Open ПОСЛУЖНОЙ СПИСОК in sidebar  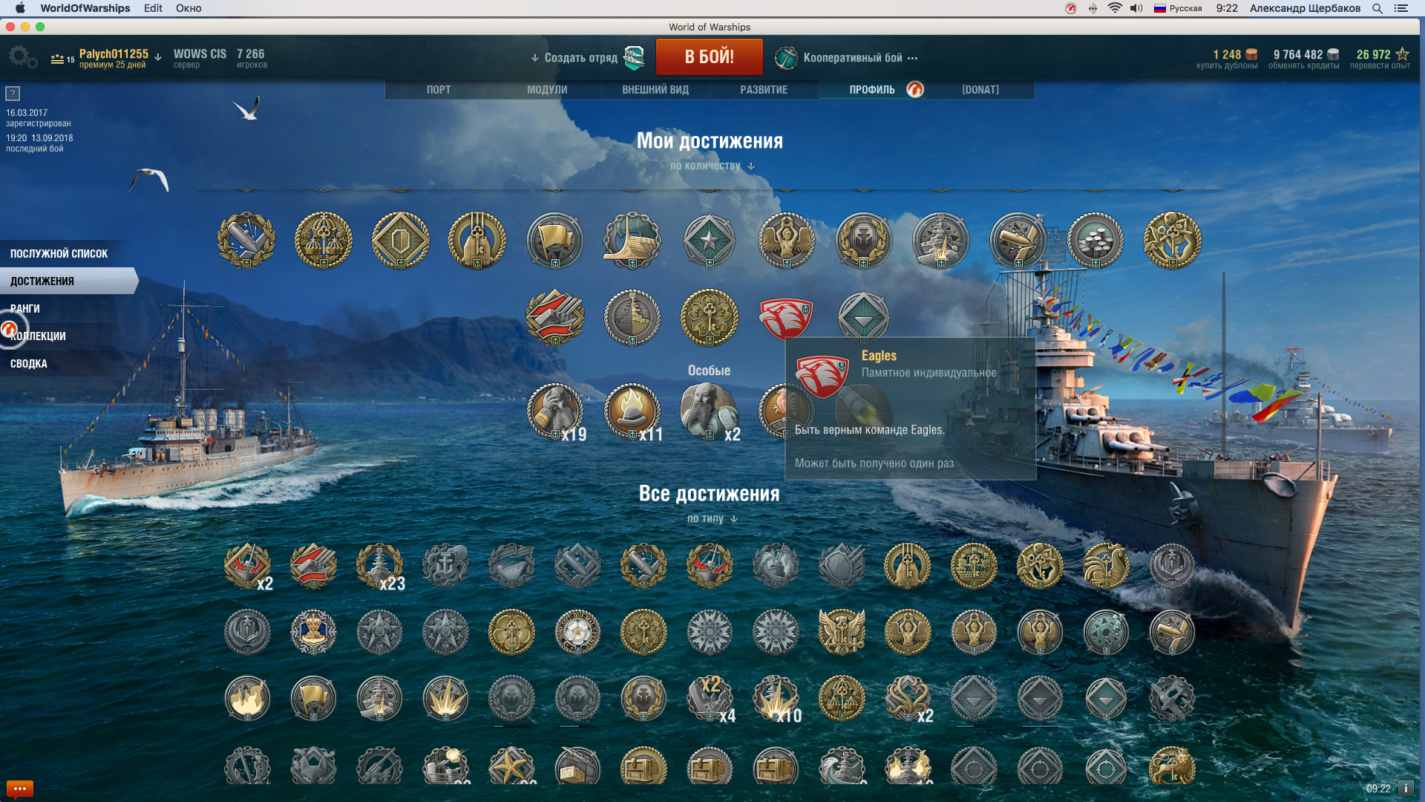59,253
